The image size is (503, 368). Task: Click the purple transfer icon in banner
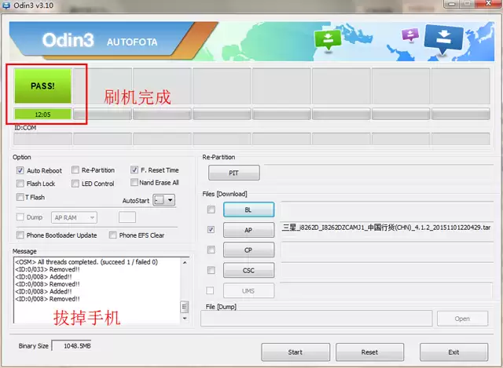[409, 35]
